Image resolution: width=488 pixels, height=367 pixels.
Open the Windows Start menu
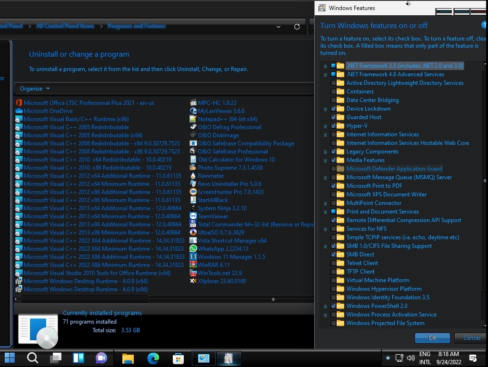coord(10,358)
